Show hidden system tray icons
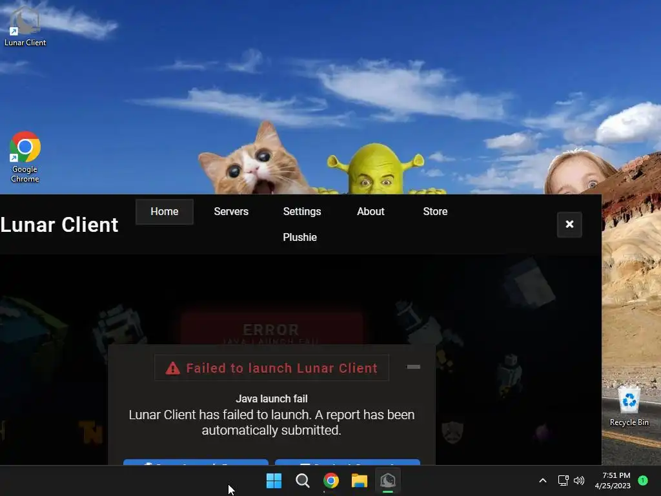661x496 pixels. (x=543, y=480)
